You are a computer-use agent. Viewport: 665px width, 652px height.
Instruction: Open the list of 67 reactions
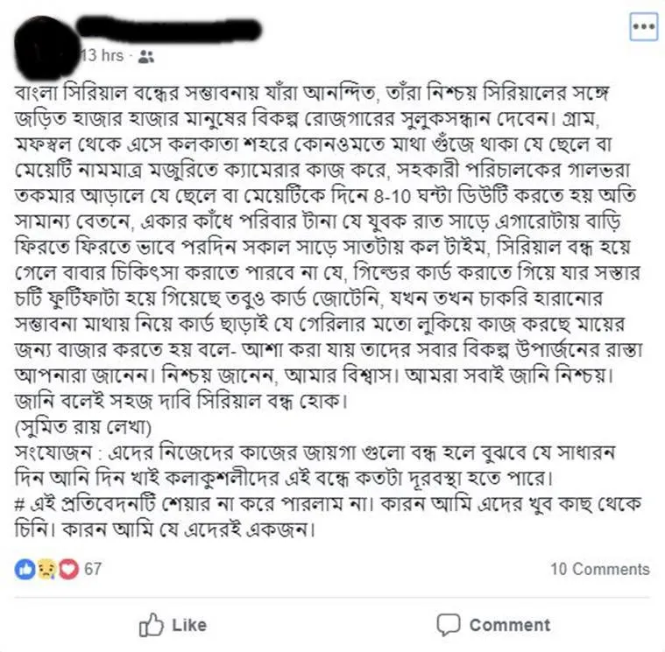pos(93,569)
